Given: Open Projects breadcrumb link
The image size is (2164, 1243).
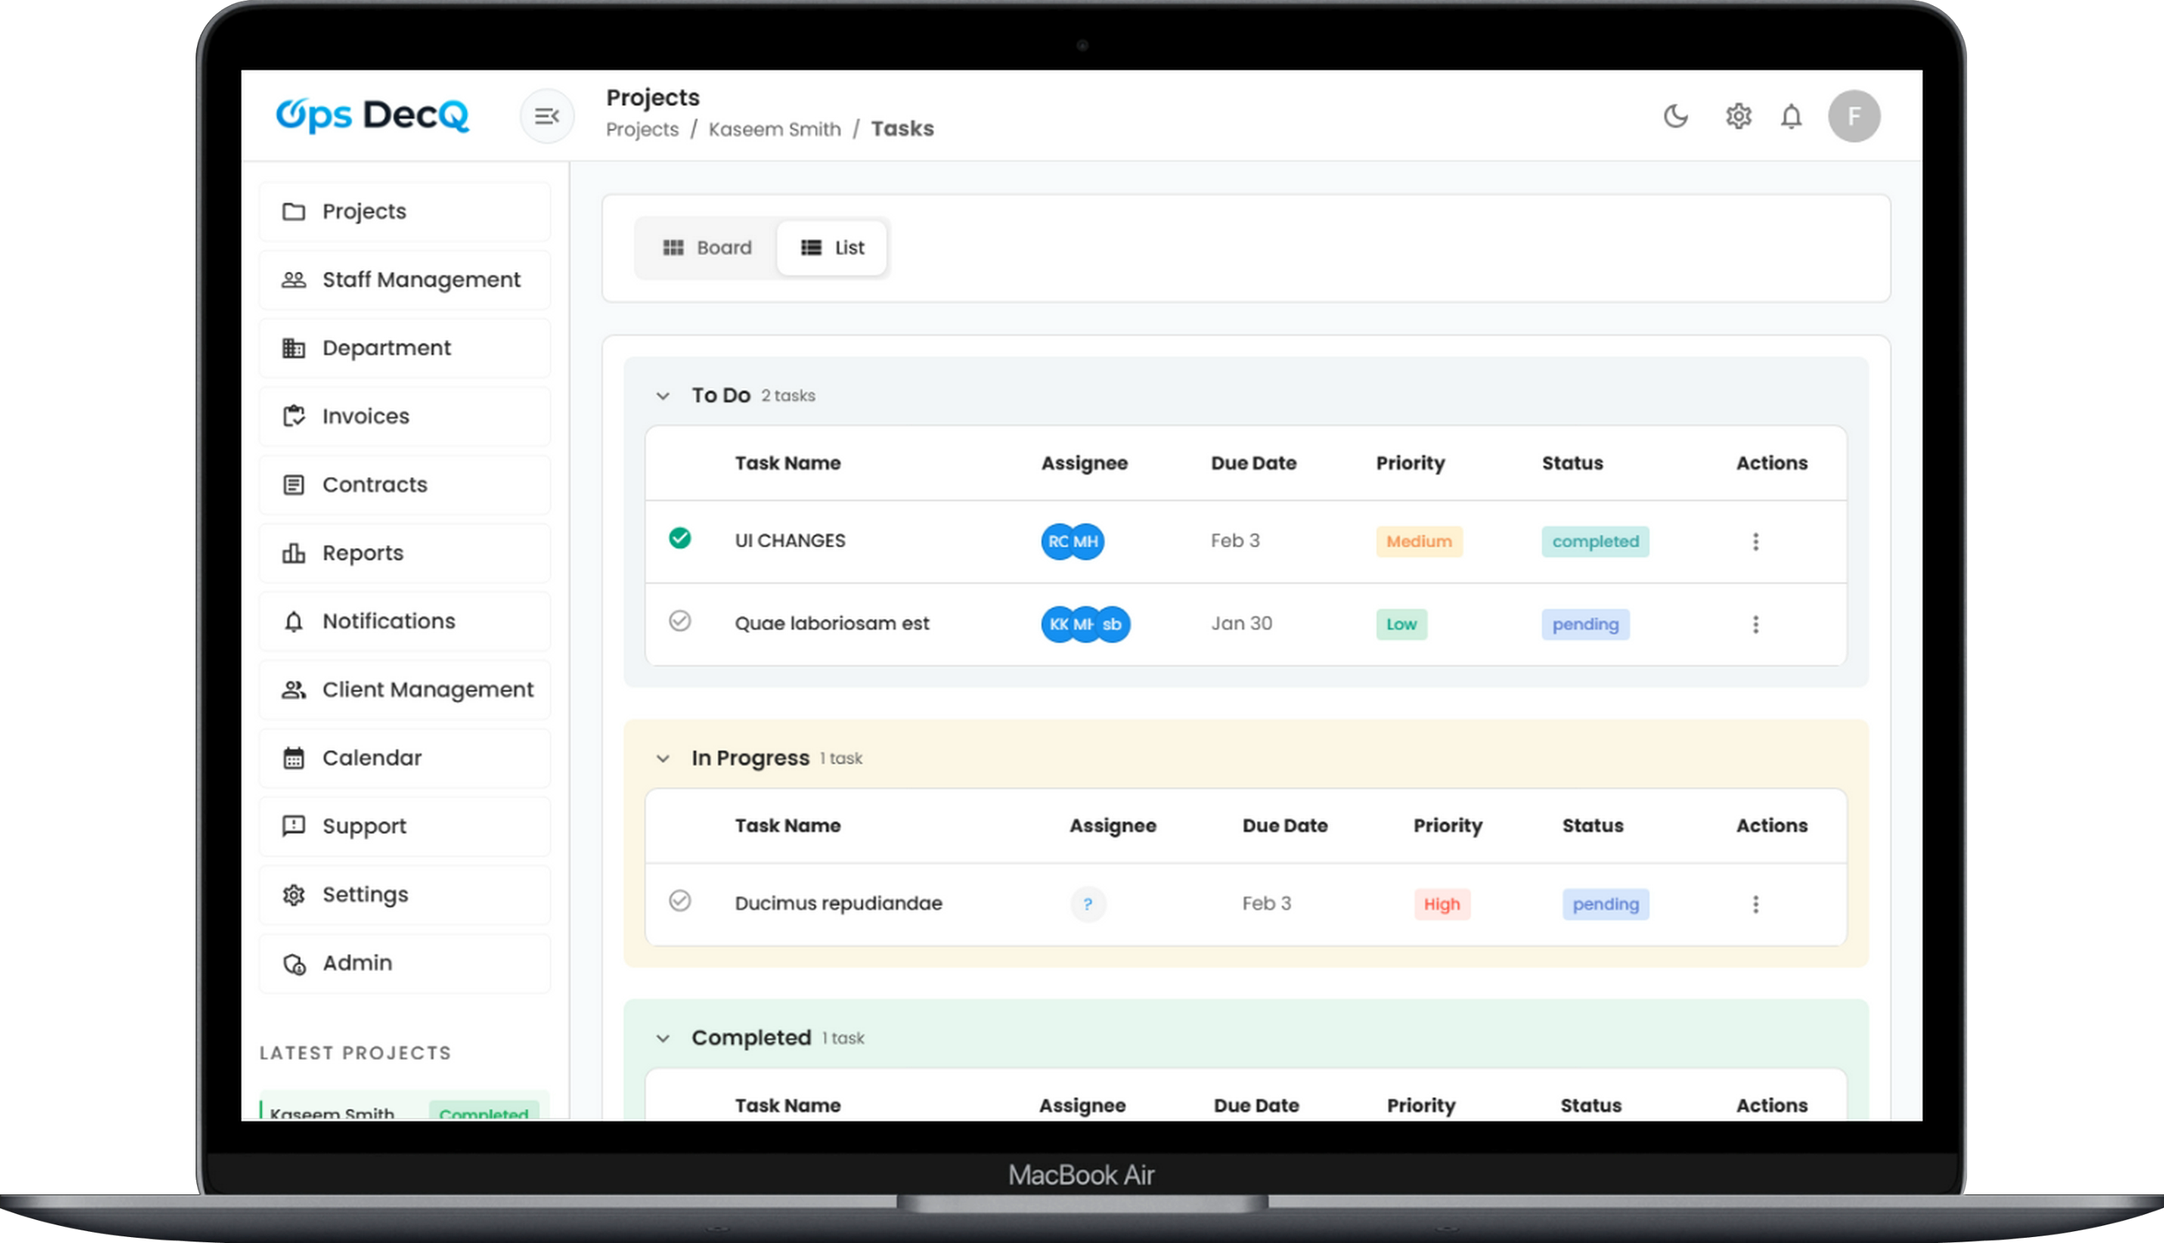Looking at the screenshot, I should 642,130.
